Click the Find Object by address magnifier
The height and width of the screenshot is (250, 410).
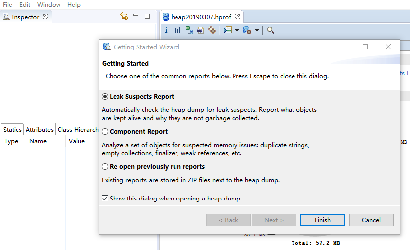point(270,30)
